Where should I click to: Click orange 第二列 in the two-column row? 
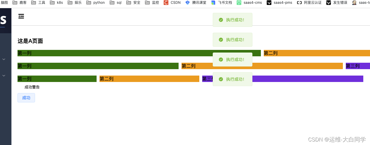[x=317, y=53]
